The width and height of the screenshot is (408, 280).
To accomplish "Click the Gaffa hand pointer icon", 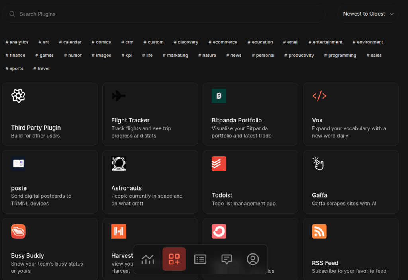I will [318, 163].
